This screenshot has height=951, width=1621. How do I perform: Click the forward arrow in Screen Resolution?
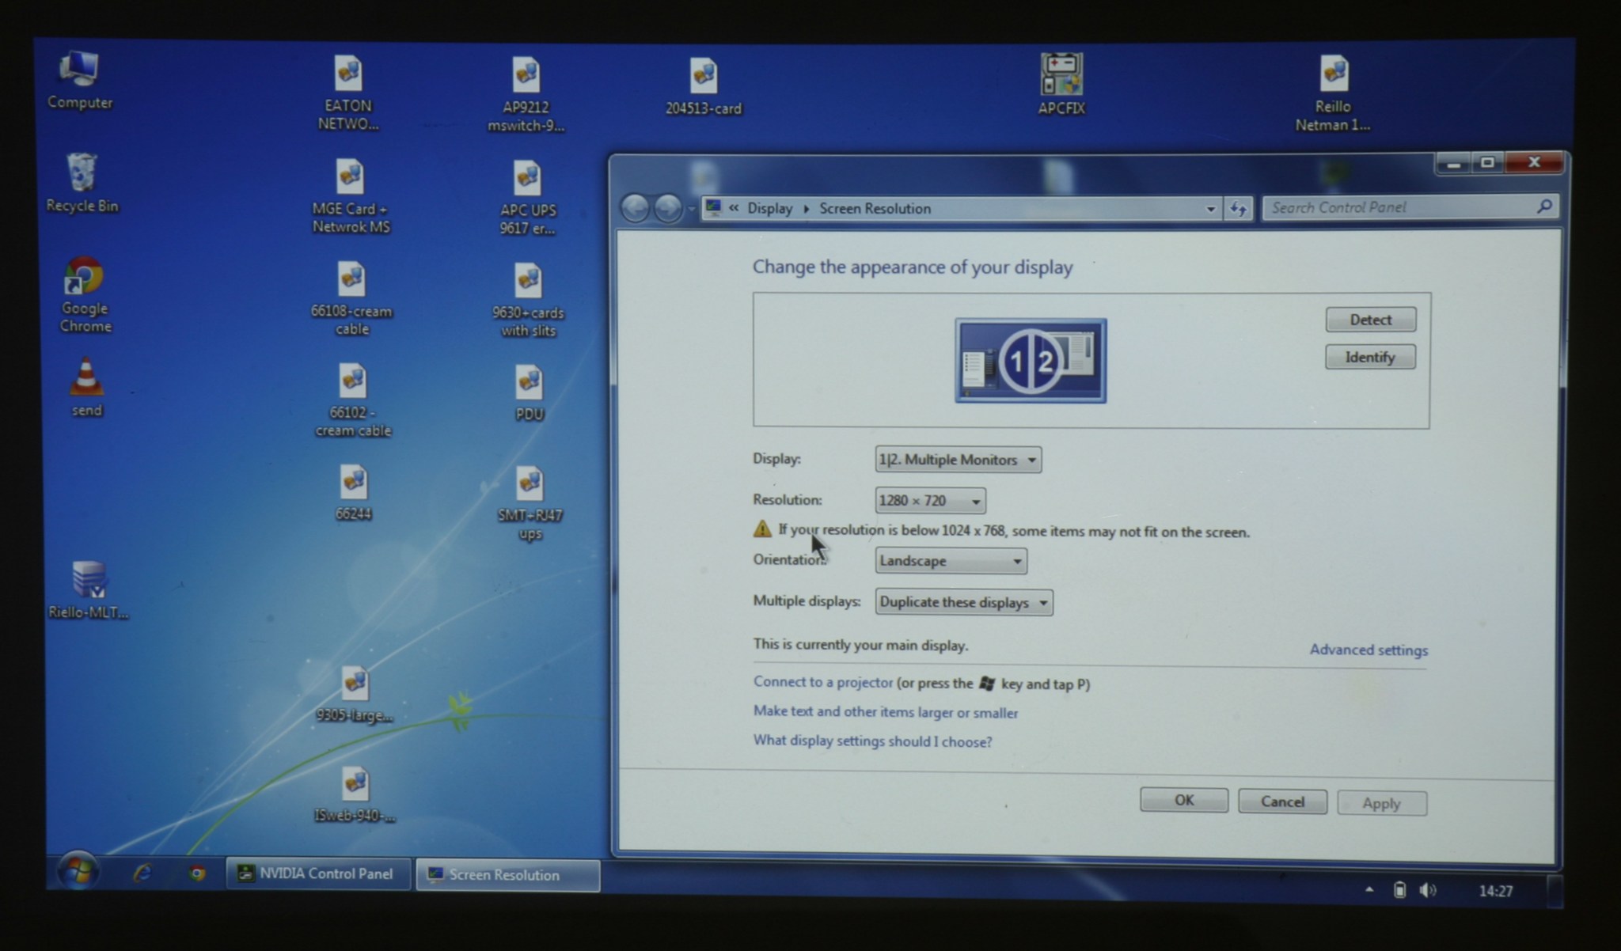668,208
